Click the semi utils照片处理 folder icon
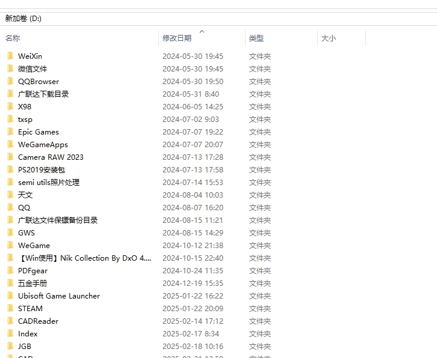Image resolution: width=437 pixels, height=358 pixels. point(10,182)
